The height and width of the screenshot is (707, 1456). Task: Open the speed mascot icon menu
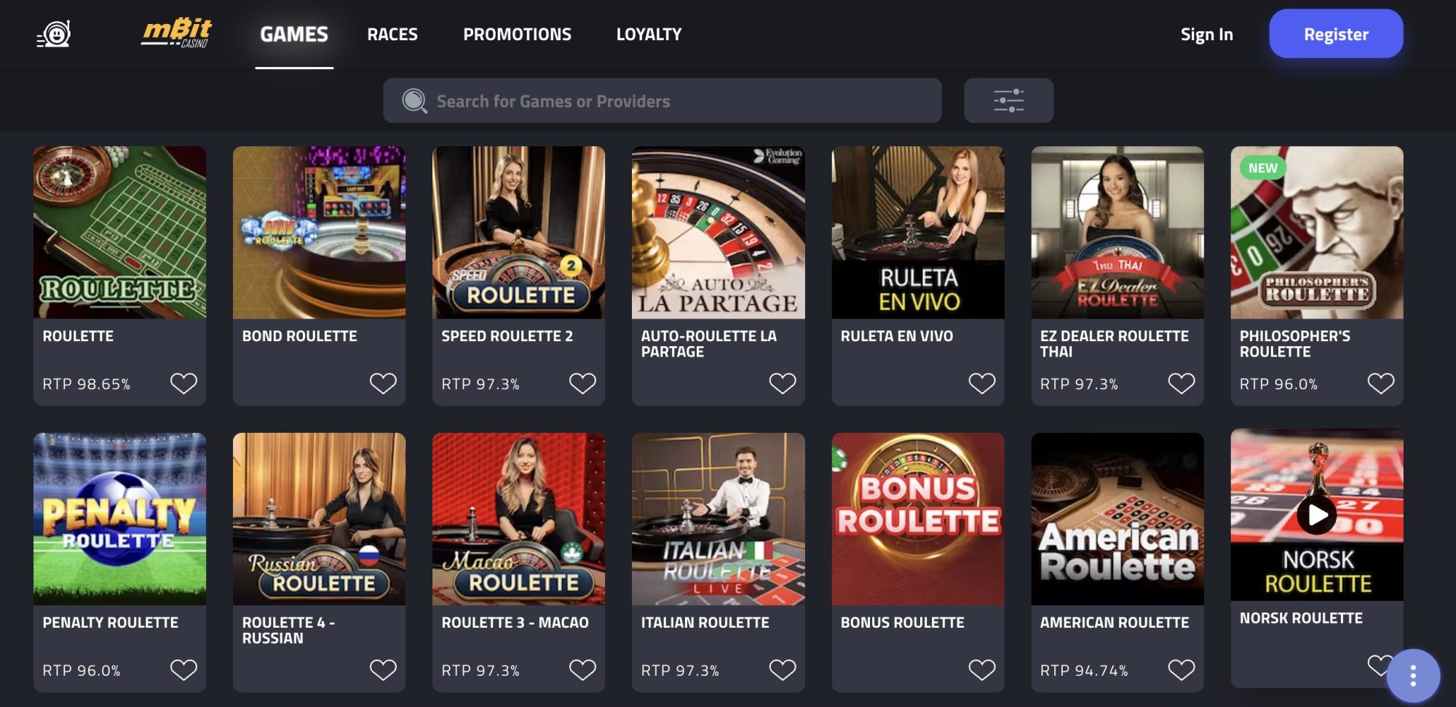(54, 34)
